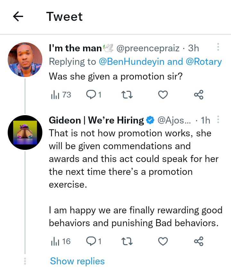Open more options menu on Gideon's tweet

(x=218, y=120)
